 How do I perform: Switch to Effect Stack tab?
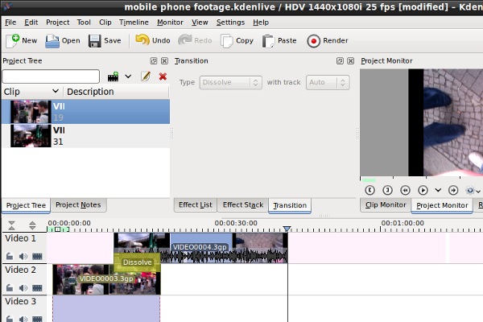[243, 205]
